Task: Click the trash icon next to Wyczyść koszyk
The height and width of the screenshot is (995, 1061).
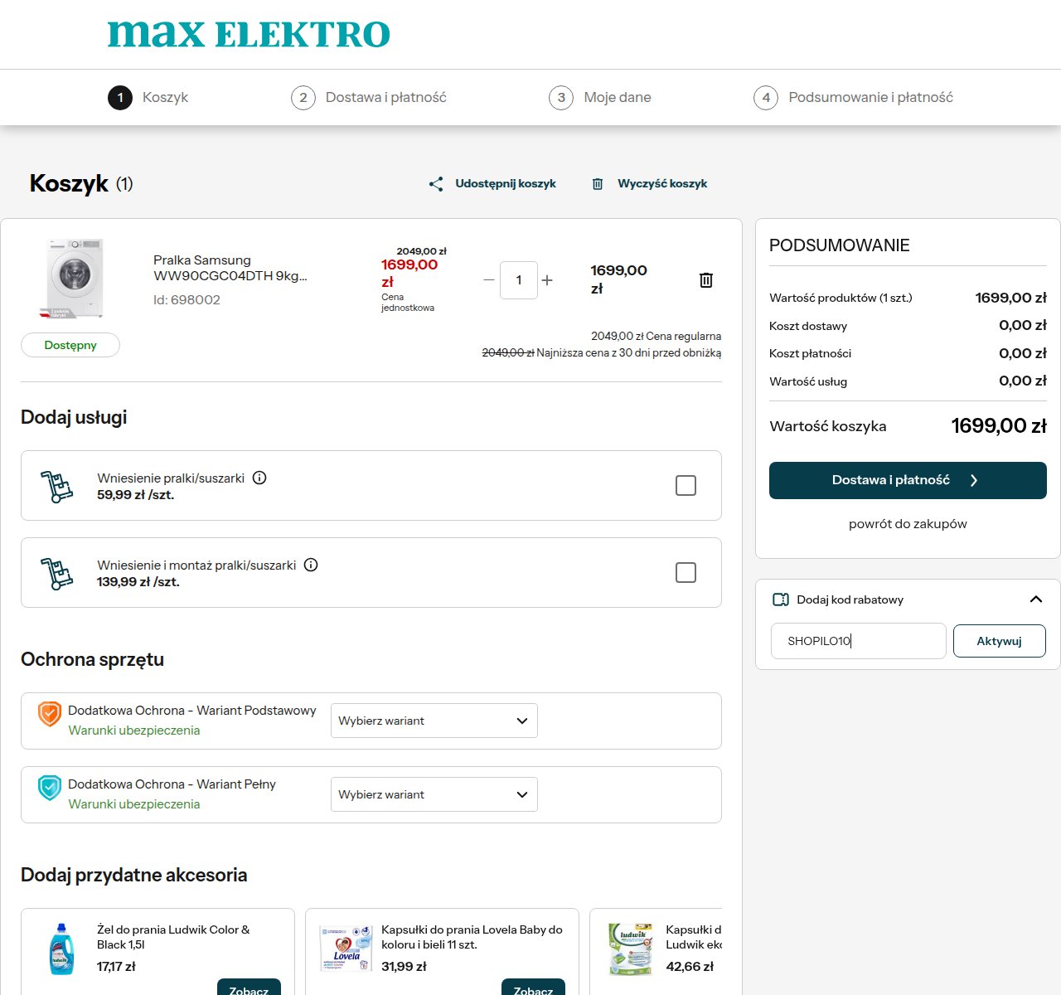Action: 598,184
